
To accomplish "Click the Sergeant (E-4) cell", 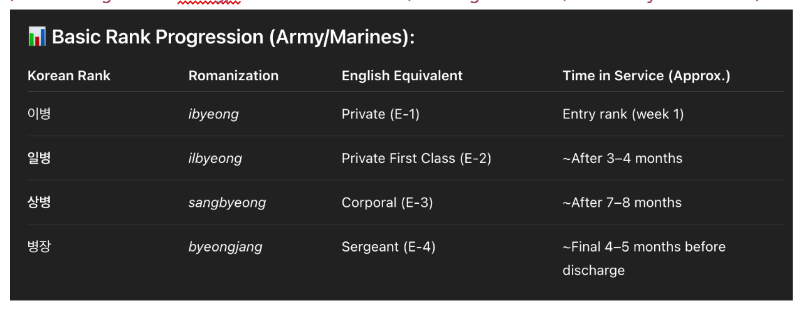I will pos(388,247).
